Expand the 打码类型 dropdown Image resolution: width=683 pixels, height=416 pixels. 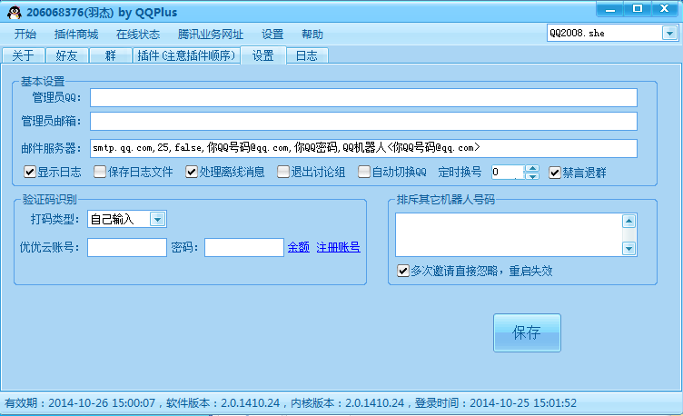point(157,219)
